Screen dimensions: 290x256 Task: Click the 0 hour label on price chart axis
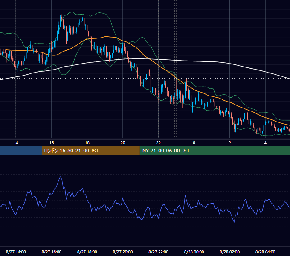(x=194, y=143)
